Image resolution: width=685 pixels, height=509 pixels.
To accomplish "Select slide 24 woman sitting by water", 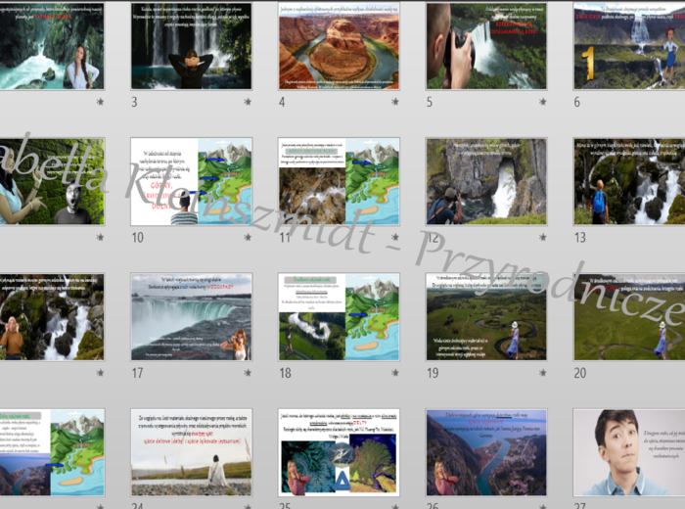I will [192, 452].
